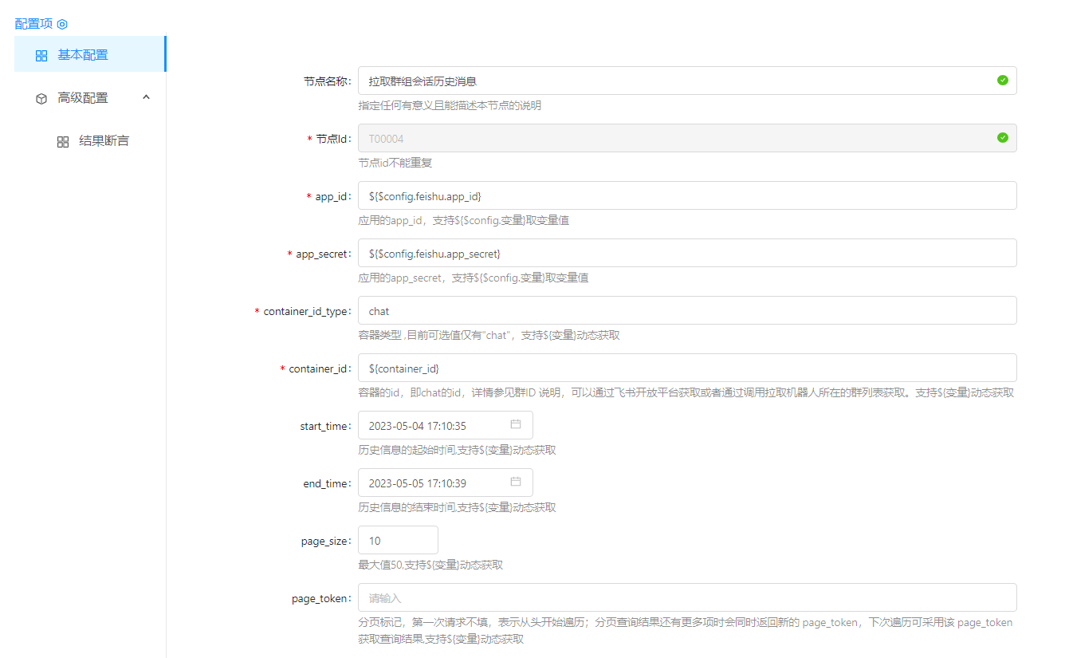Open the 结果断言 submenu item
The width and height of the screenshot is (1065, 658).
104,141
